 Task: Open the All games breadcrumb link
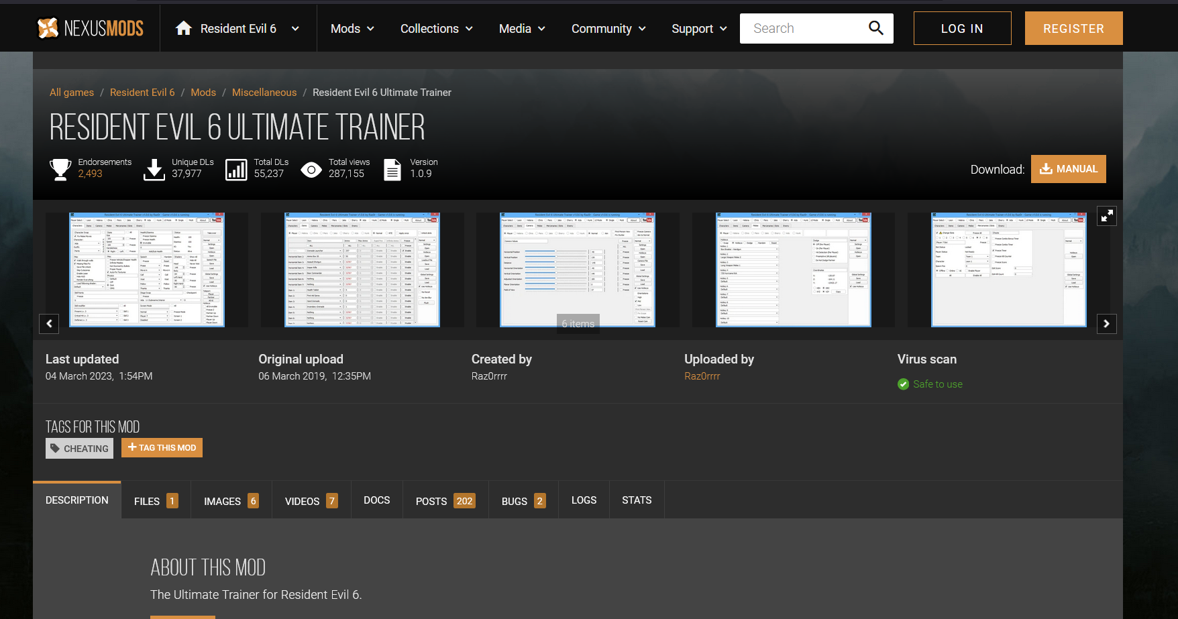(x=72, y=93)
